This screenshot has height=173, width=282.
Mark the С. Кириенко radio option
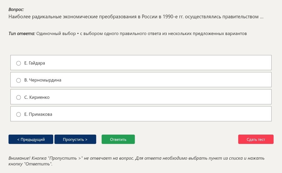[x=19, y=97]
